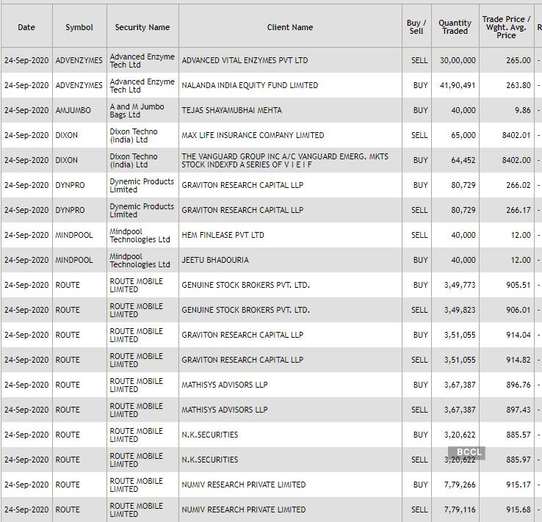Click the Buy / Sell column header

click(x=416, y=27)
